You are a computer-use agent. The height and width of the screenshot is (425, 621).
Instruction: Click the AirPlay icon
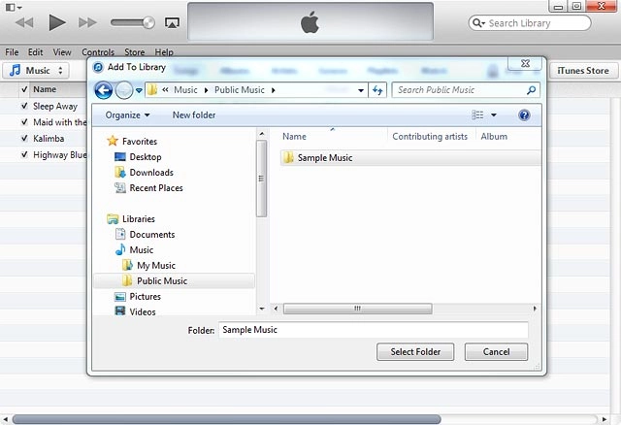pos(172,23)
